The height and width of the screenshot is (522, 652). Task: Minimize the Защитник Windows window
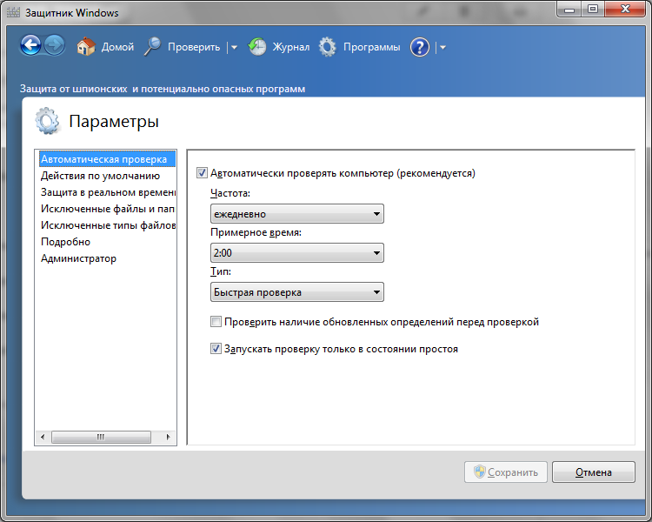pyautogui.click(x=569, y=10)
